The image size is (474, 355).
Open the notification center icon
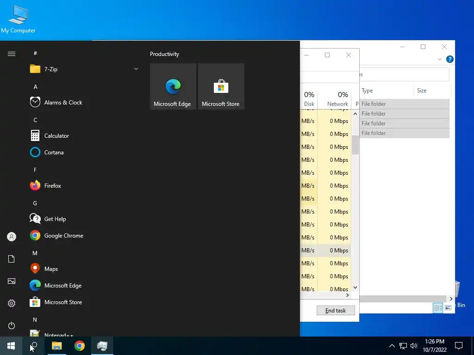coord(459,346)
